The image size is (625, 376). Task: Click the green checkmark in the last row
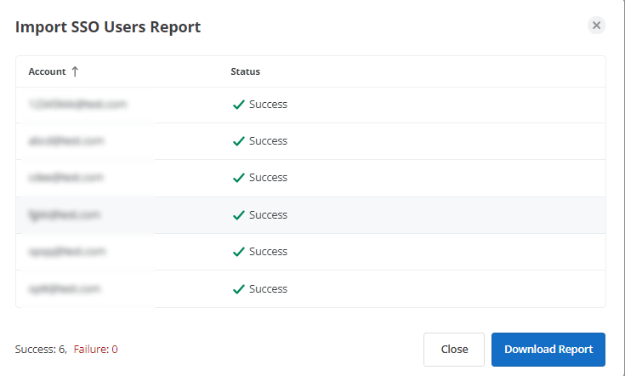coord(239,289)
